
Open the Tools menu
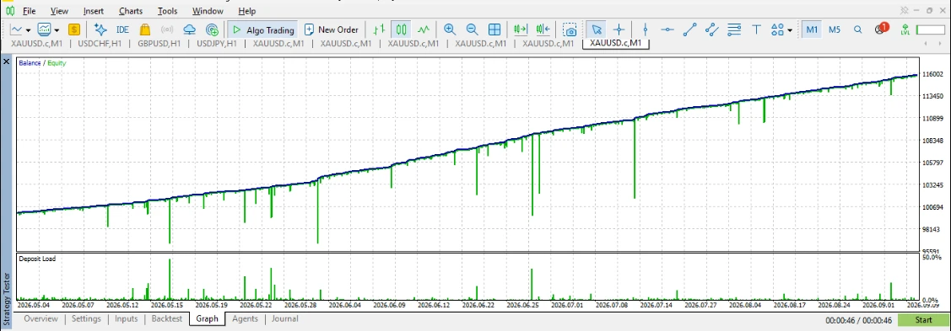(x=167, y=11)
